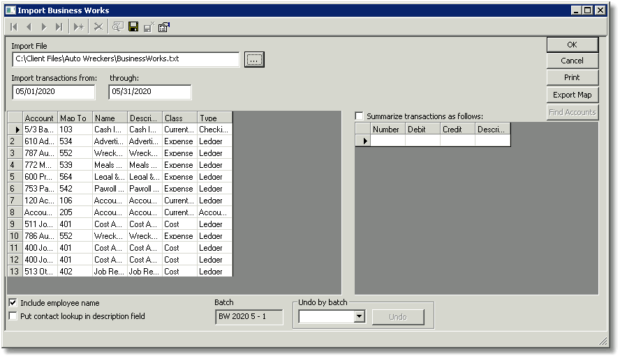
Task: Click the Import Business Works title icon
Action: click(x=10, y=10)
